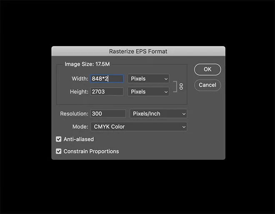Viewport: 275px width, 214px height.
Task: Click the Constrain Proportions label text
Action: 91,151
